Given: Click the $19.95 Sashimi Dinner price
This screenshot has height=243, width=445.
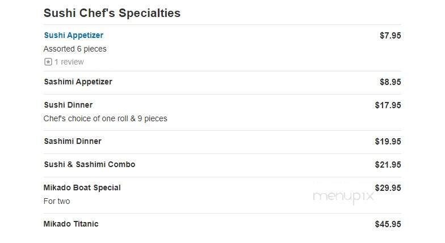Looking at the screenshot, I should pyautogui.click(x=388, y=141).
